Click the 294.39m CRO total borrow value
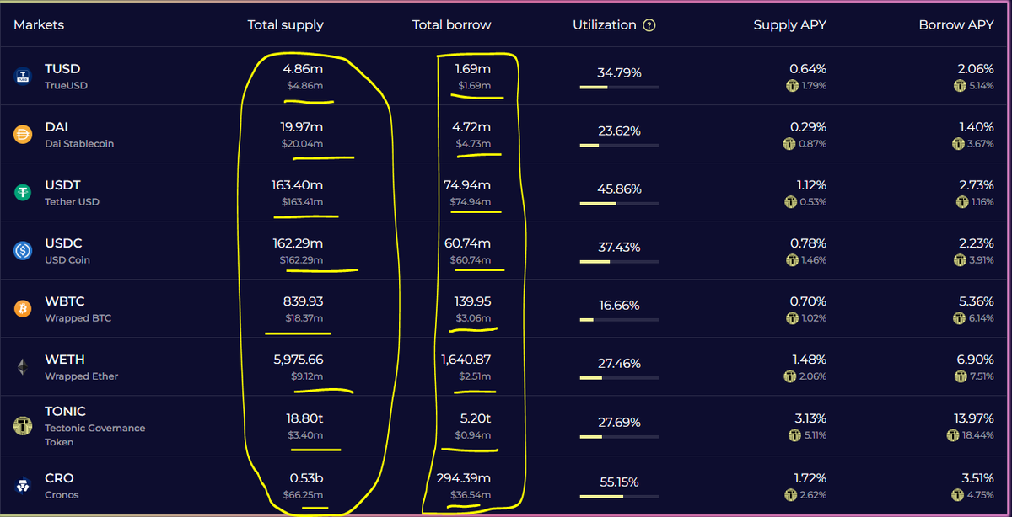This screenshot has height=517, width=1012. pos(463,478)
